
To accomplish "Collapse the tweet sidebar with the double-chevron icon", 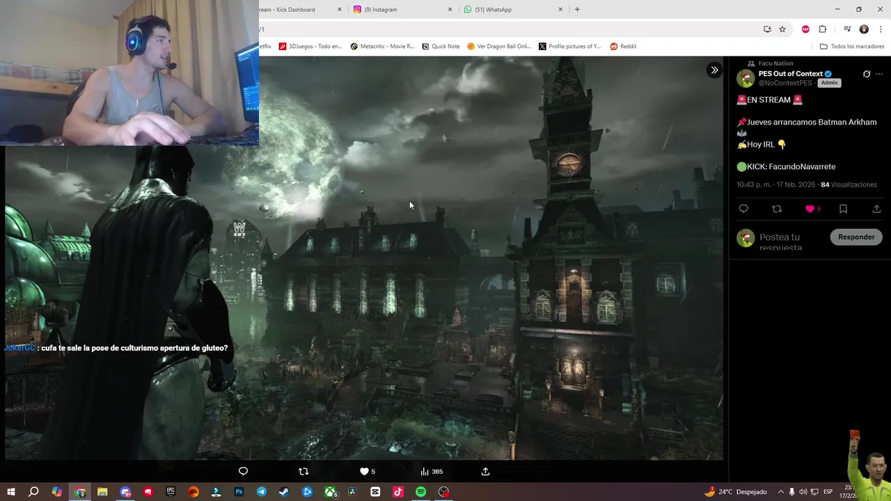I will (714, 70).
